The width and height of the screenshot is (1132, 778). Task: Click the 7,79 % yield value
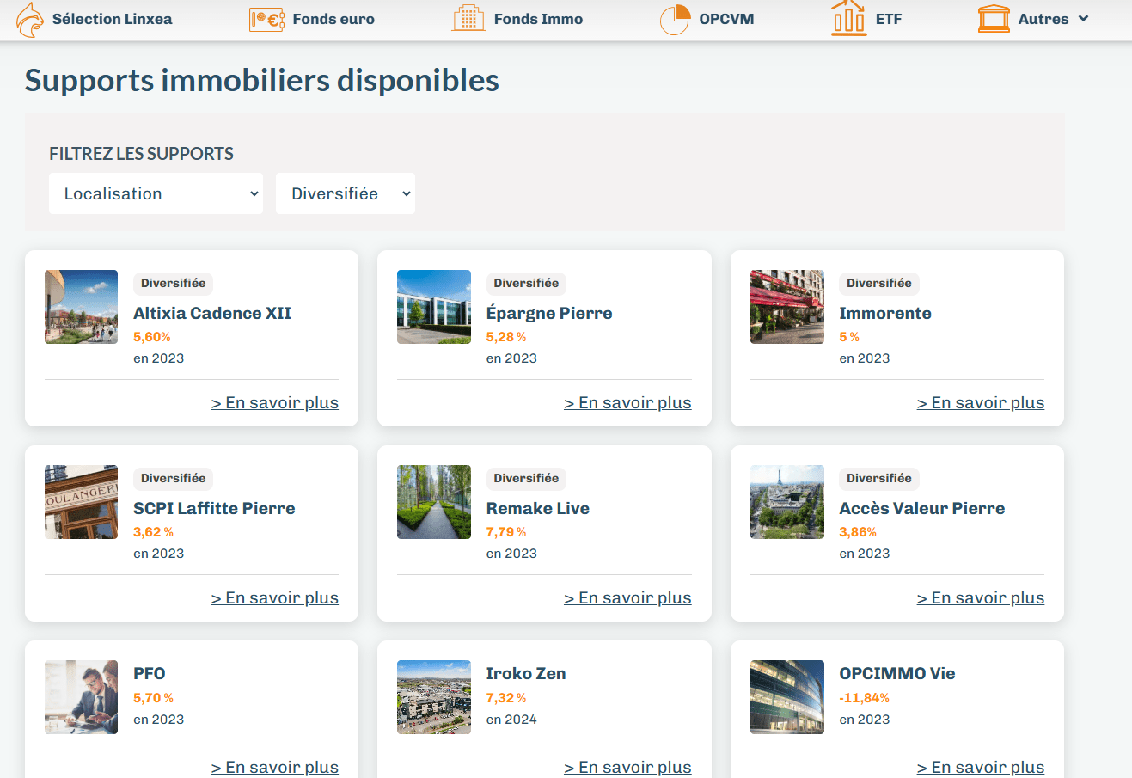[506, 532]
